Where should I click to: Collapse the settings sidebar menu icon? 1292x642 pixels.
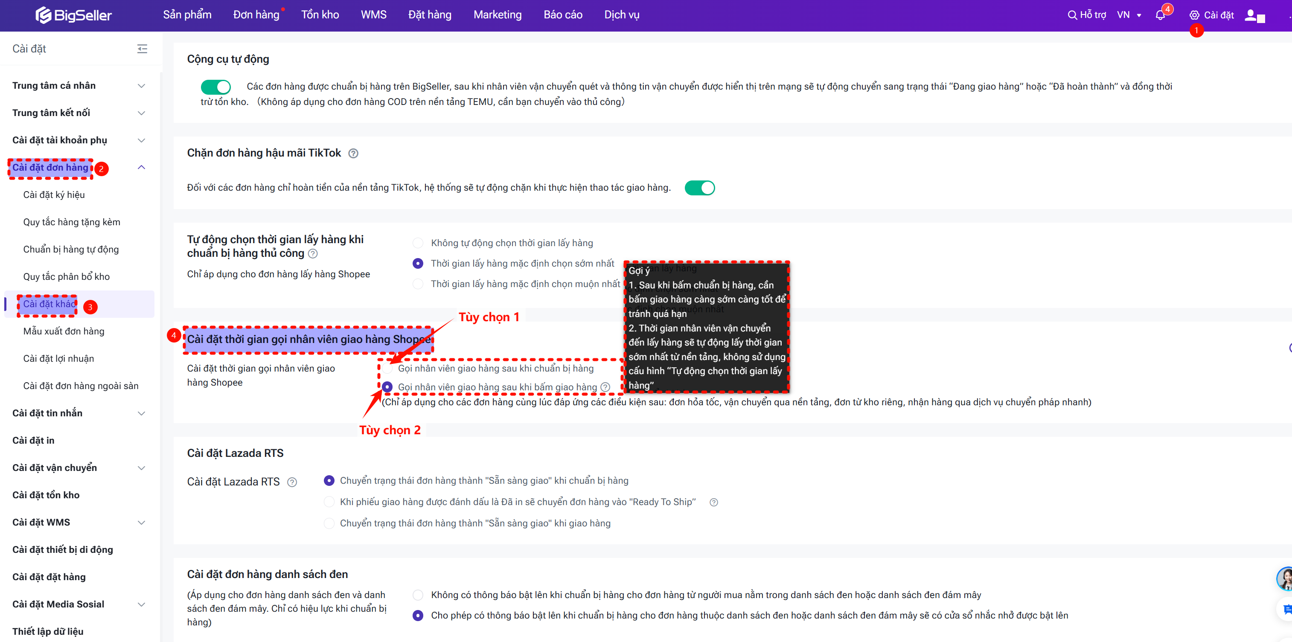[x=142, y=49]
